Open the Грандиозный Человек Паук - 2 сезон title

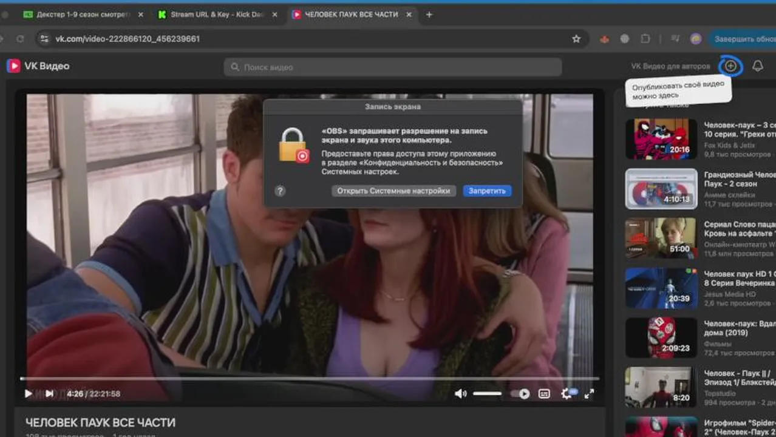[740, 179]
